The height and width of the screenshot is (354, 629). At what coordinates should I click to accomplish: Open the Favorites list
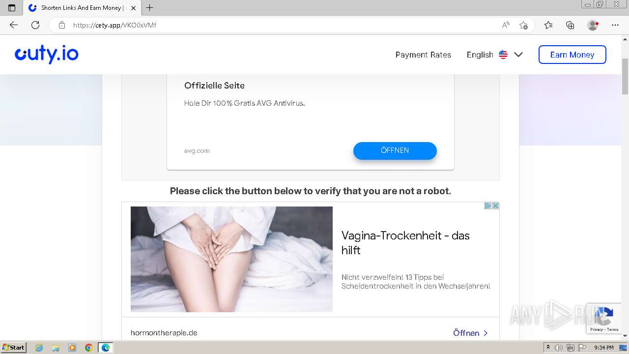[548, 25]
